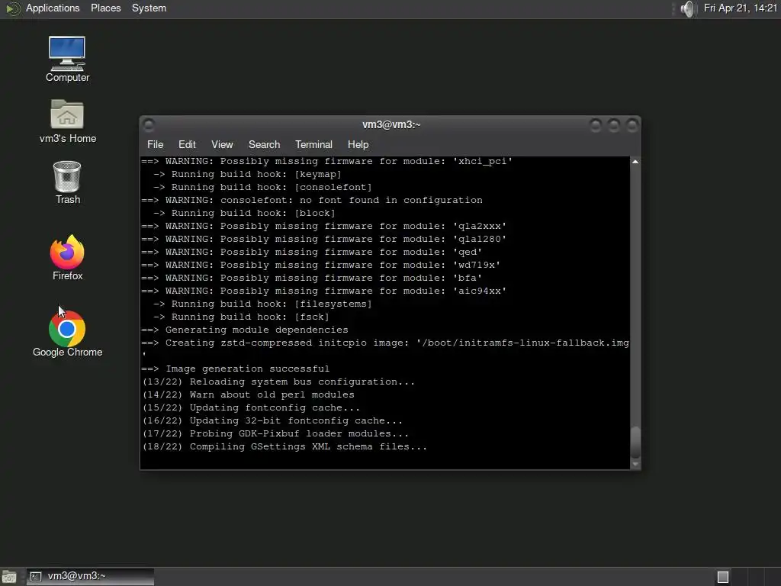The height and width of the screenshot is (586, 781).
Task: Click the '(15/22) Updating fontconfig cache...' line
Action: [251, 407]
